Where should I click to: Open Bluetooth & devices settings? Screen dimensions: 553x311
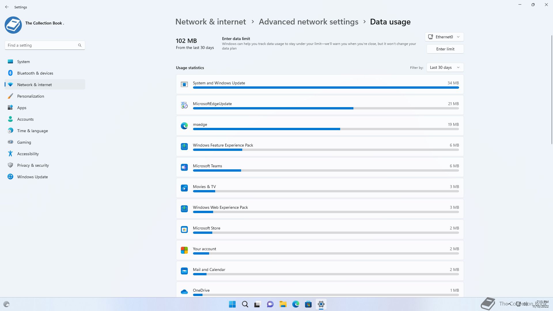coord(45,73)
